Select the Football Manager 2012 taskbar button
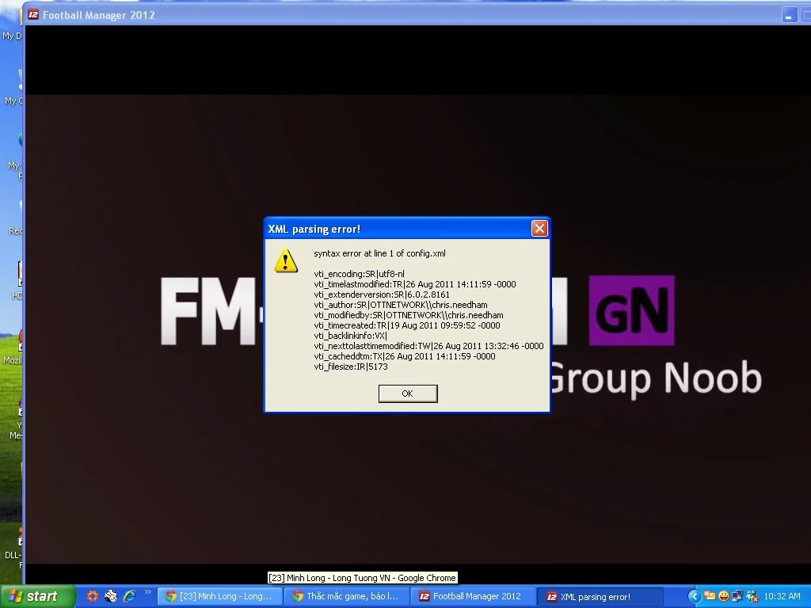This screenshot has height=608, width=811. (474, 597)
